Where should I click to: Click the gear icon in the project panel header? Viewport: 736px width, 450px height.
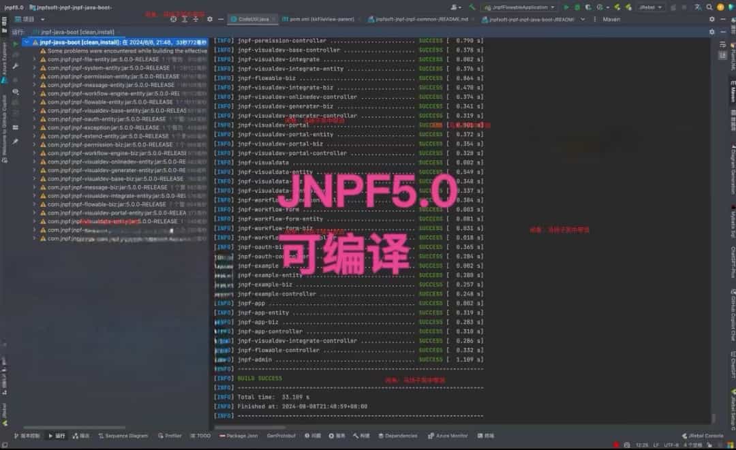coord(209,19)
